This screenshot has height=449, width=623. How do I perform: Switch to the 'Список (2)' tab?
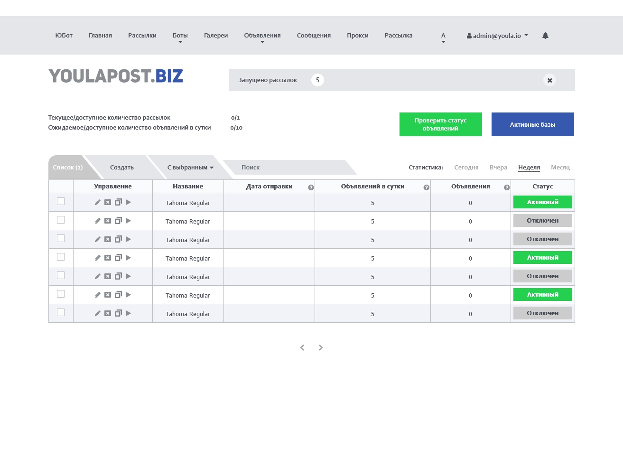coord(68,168)
